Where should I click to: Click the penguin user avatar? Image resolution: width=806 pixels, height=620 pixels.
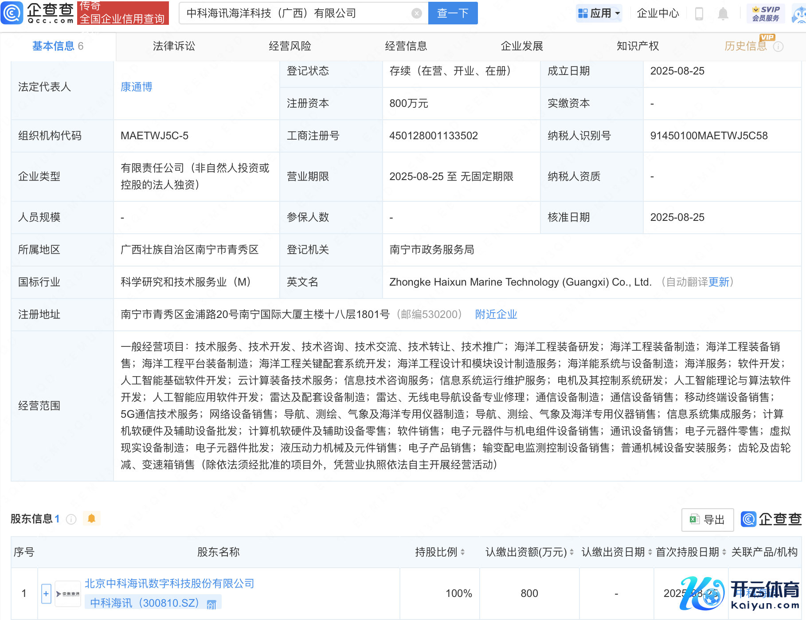click(800, 14)
